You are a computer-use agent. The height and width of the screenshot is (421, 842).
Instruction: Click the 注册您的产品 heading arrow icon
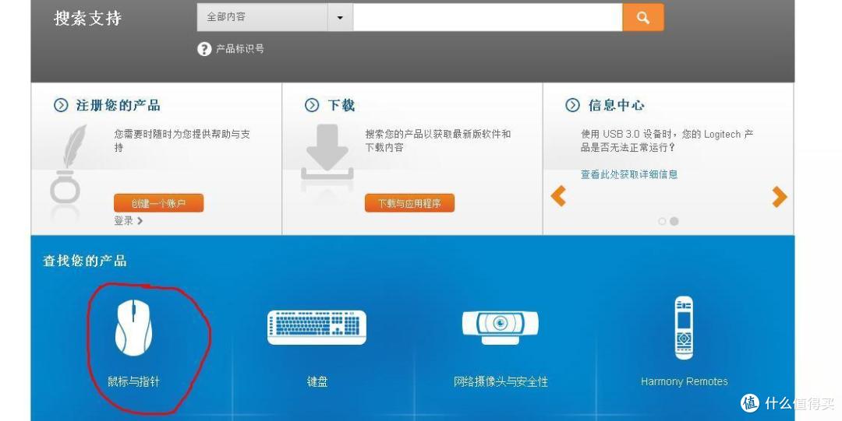pos(61,105)
